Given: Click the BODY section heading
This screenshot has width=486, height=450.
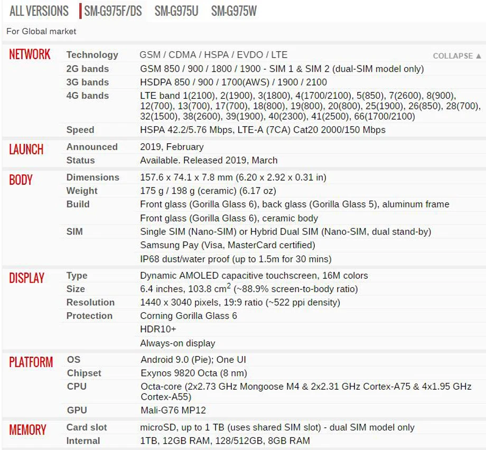Looking at the screenshot, I should pyautogui.click(x=21, y=180).
